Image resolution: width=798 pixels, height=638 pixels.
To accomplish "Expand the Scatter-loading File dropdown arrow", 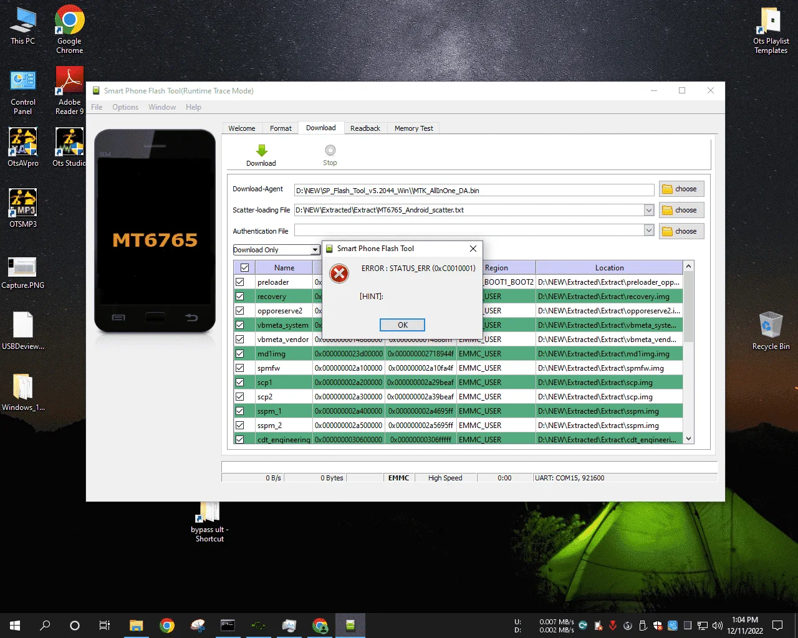I will tap(649, 211).
